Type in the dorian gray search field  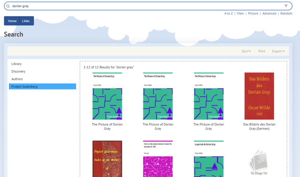(x=146, y=6)
